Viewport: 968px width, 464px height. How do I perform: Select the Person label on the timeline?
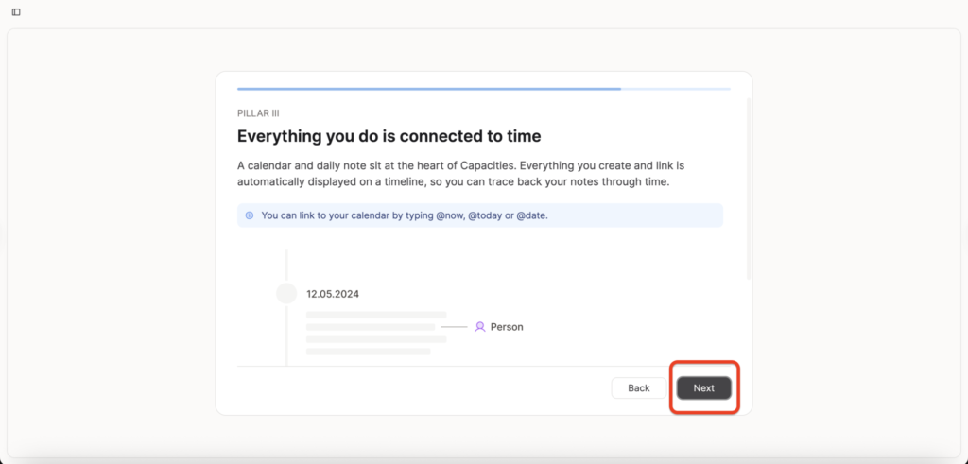coord(507,327)
